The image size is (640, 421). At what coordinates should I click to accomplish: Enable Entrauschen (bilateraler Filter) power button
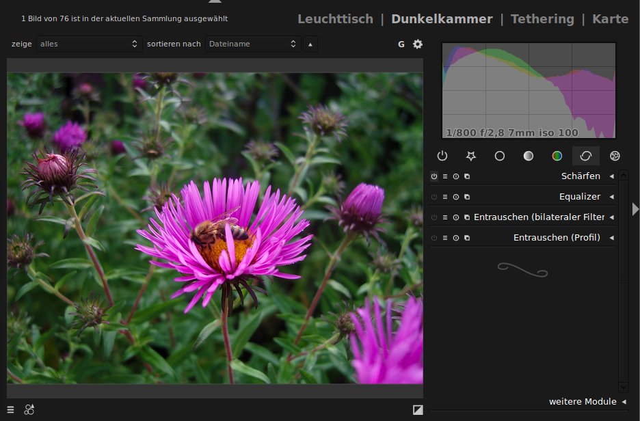coord(434,217)
